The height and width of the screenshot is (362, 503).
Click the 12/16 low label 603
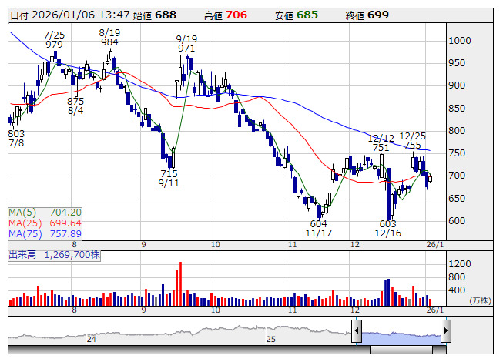pos(387,223)
